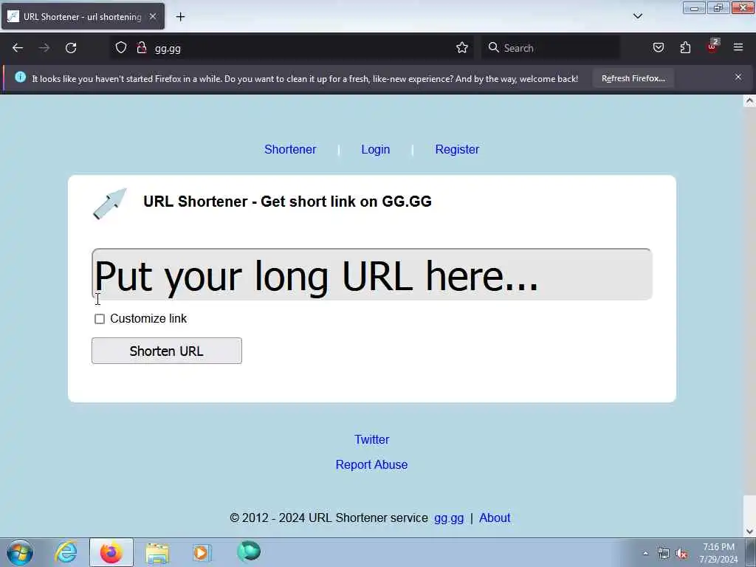The width and height of the screenshot is (756, 567).
Task: Dismiss the Firefox refresh notification bar
Action: (x=738, y=77)
